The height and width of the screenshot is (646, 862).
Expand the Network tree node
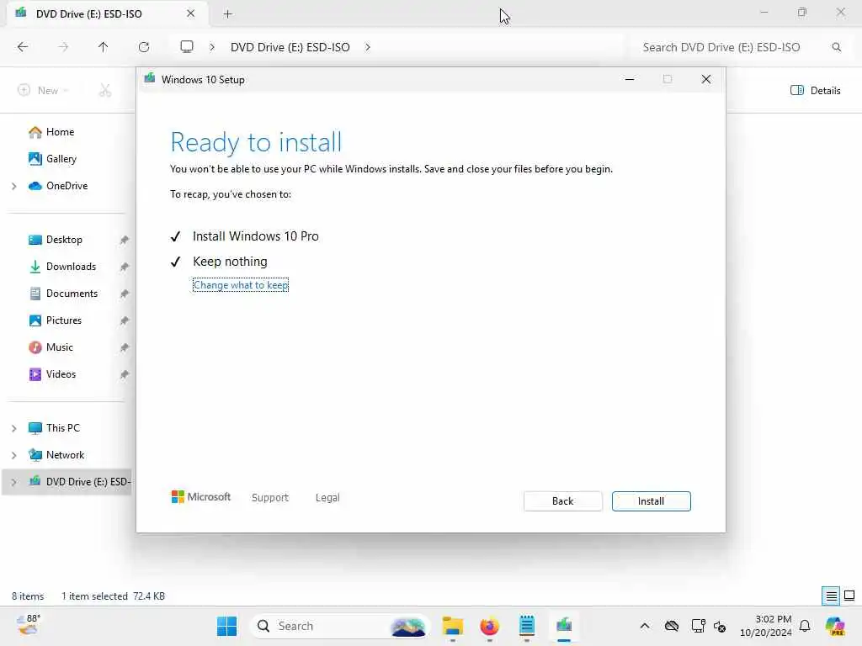pos(13,455)
